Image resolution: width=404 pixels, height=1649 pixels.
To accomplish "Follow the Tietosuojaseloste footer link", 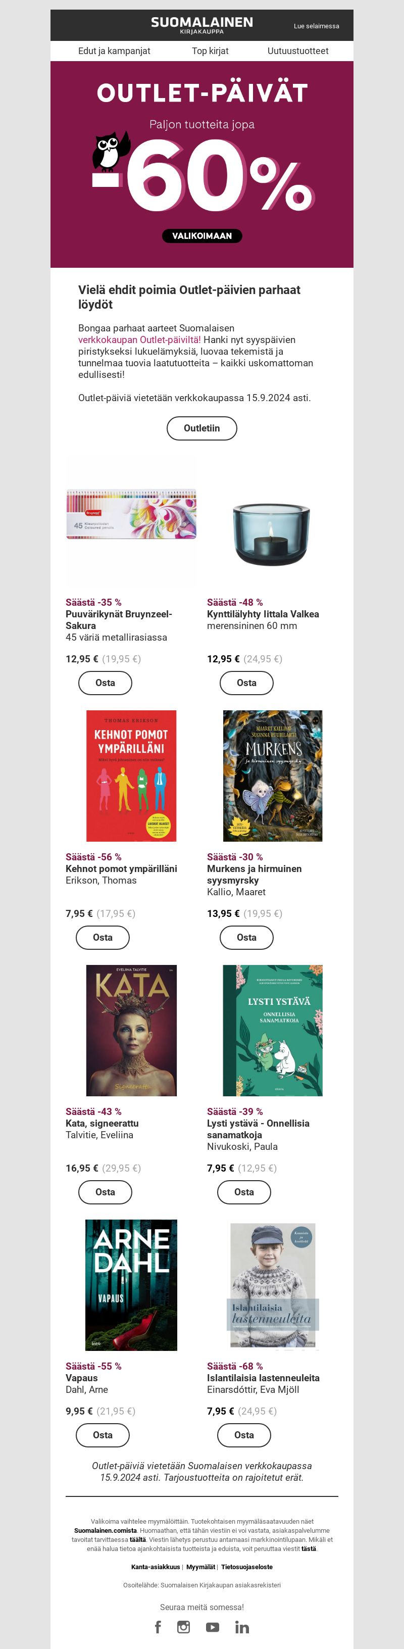I will (246, 1567).
